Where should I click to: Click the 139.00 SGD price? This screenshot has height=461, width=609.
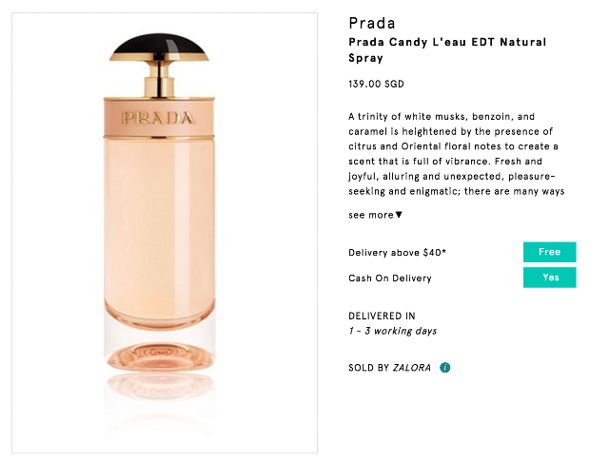click(x=379, y=84)
